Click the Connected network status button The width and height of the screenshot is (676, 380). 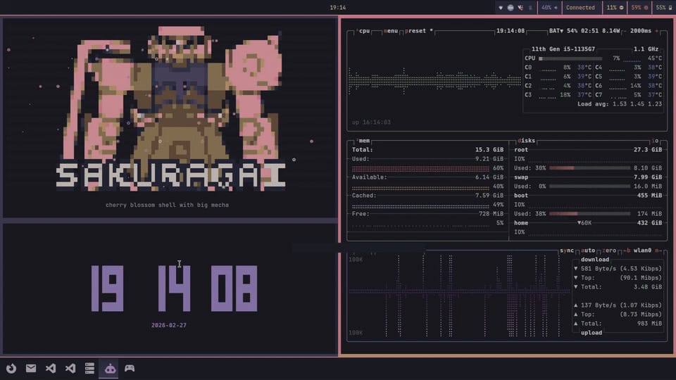(580, 8)
